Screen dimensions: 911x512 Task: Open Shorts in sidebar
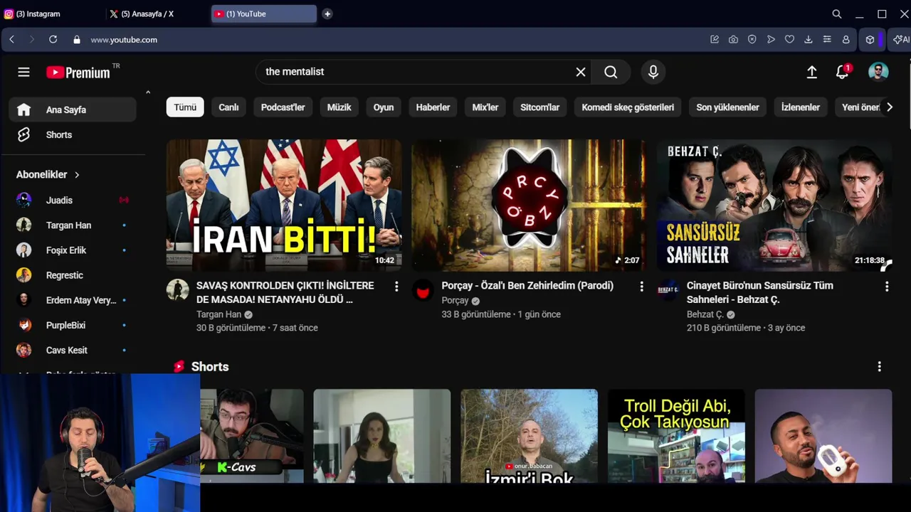click(x=73, y=134)
